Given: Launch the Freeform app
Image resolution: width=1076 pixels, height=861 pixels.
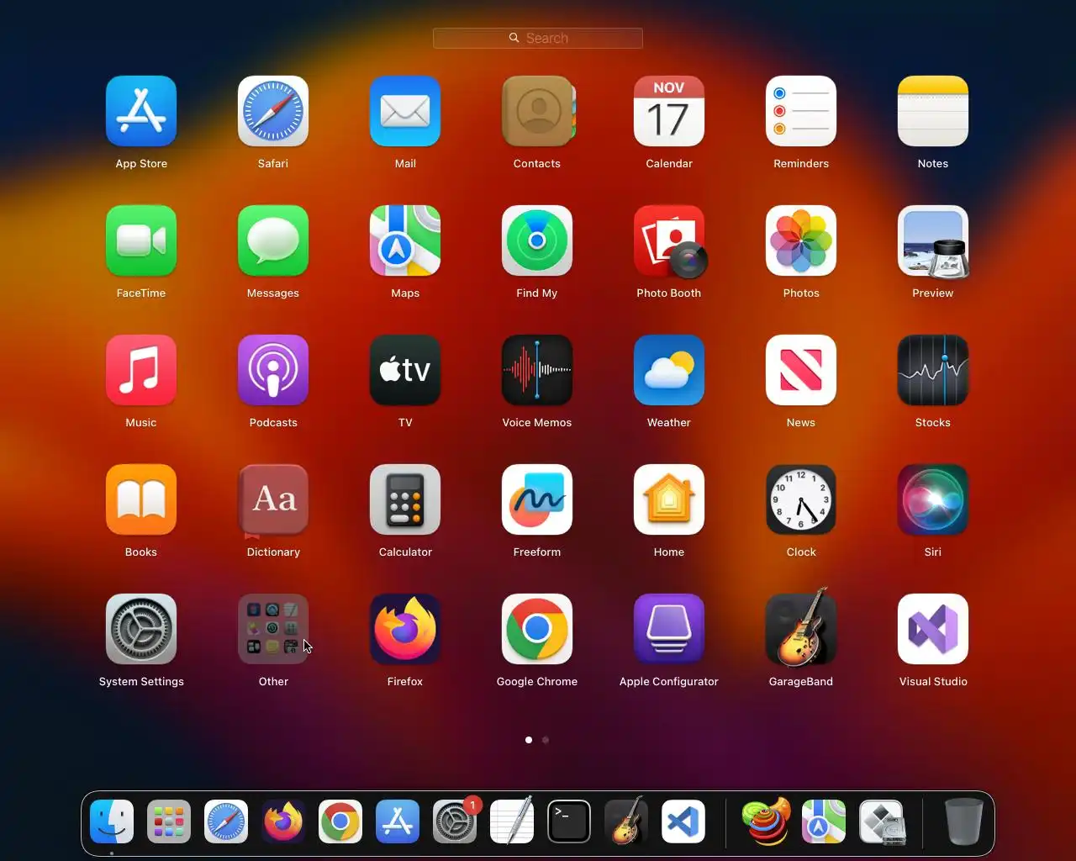Looking at the screenshot, I should 537,499.
